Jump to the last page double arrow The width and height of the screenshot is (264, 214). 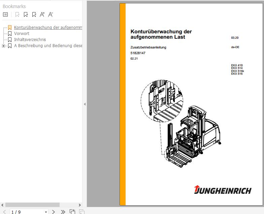point(63,212)
